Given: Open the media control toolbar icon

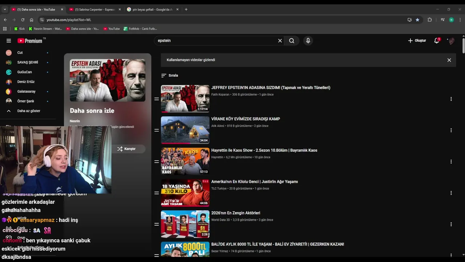Looking at the screenshot, I should coord(442,20).
